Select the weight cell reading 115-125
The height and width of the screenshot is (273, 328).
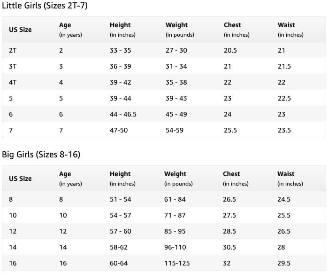tap(177, 263)
